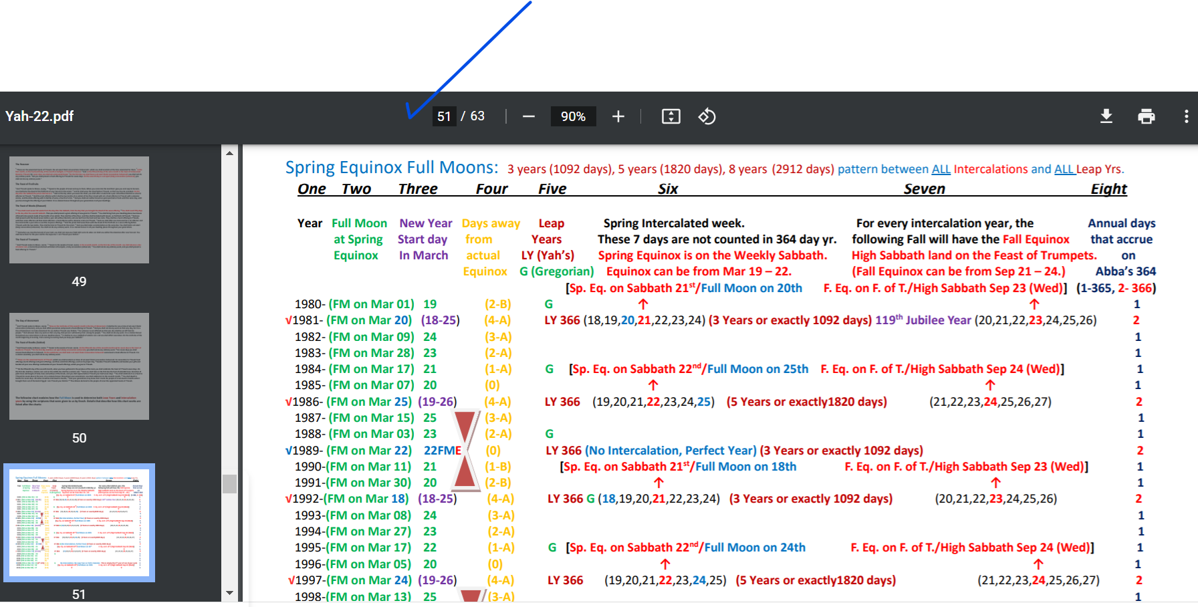The image size is (1198, 607).
Task: Download the Yah-22.pdf file
Action: [x=1106, y=116]
